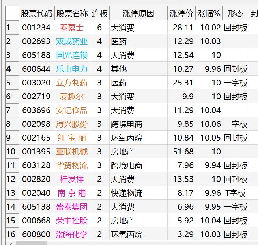
Task: Select stock code 002693
Action: tap(36, 41)
